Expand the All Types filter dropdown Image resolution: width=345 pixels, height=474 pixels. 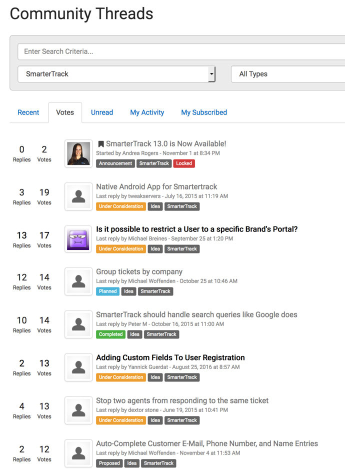click(x=287, y=74)
